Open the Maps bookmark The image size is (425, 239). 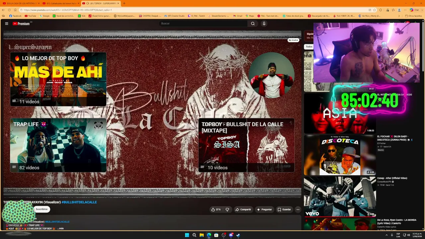pyautogui.click(x=250, y=16)
